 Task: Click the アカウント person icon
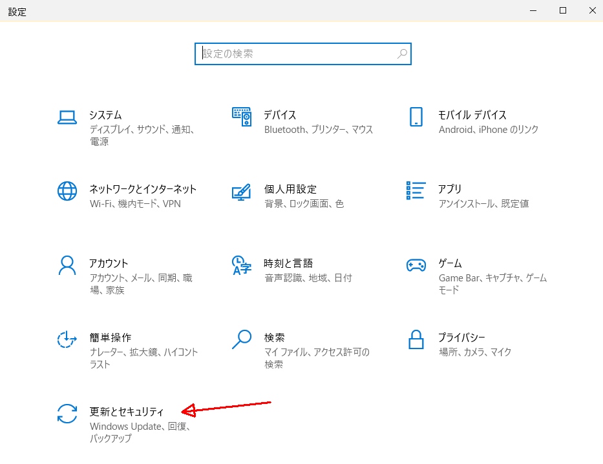click(67, 265)
